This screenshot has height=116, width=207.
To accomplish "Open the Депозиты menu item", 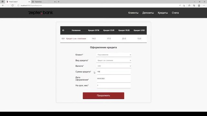I will [148, 13].
